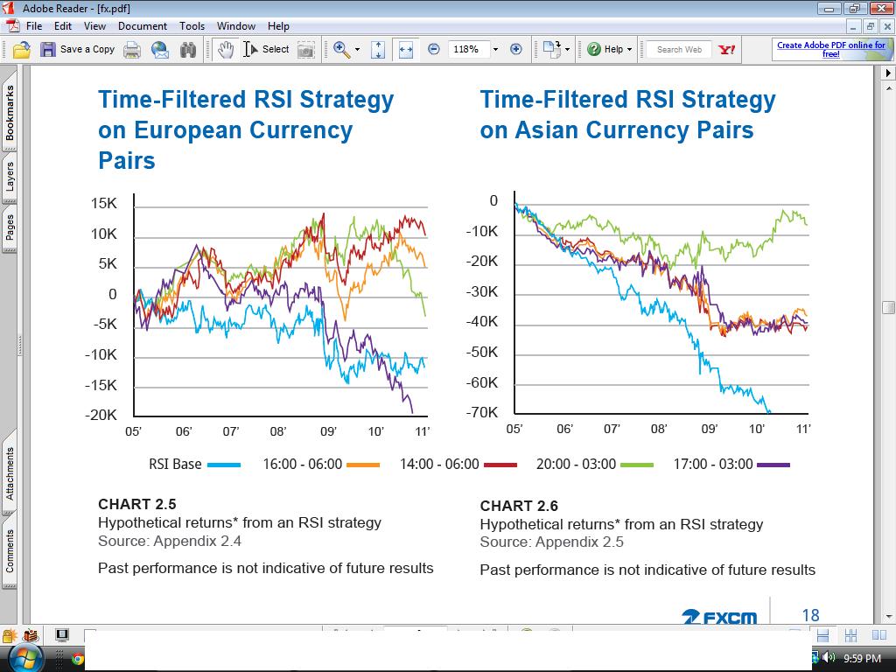Open Create Adobe PDF online link

pos(831,49)
